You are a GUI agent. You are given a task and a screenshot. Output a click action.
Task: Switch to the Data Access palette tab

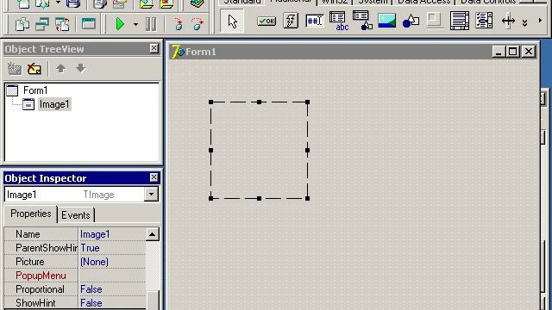coord(423,2)
